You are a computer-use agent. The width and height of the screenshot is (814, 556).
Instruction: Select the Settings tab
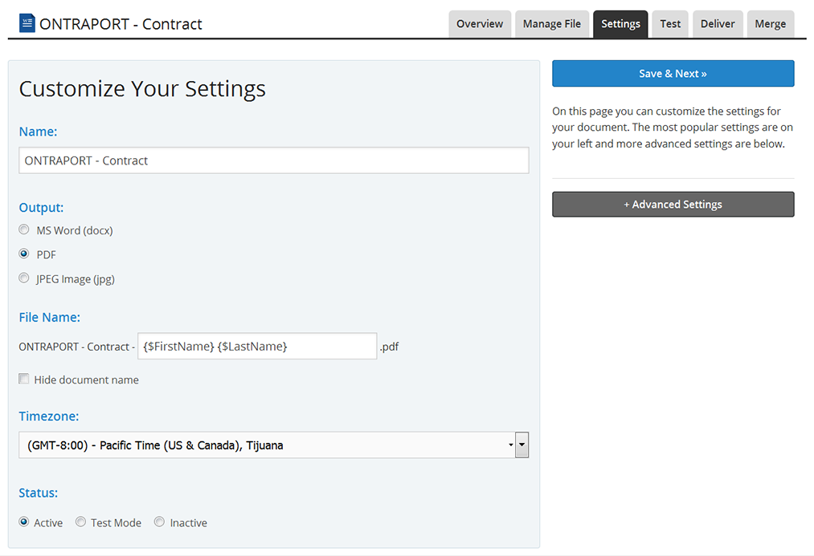pos(620,24)
